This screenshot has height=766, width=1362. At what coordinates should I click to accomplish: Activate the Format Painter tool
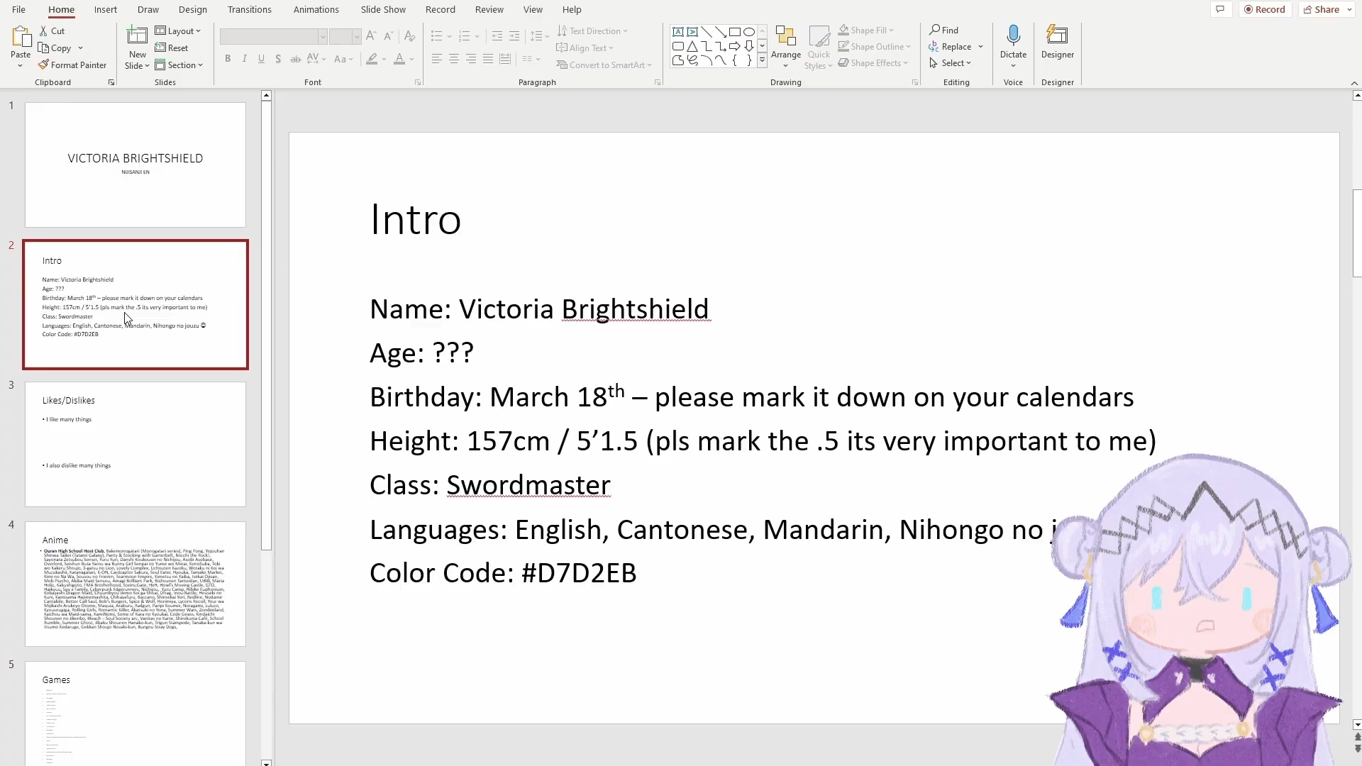(72, 65)
